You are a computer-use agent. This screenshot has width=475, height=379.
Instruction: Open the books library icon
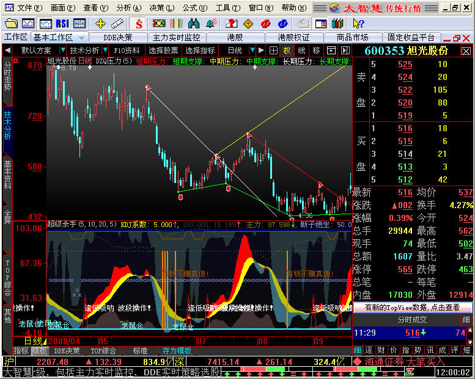click(x=337, y=23)
